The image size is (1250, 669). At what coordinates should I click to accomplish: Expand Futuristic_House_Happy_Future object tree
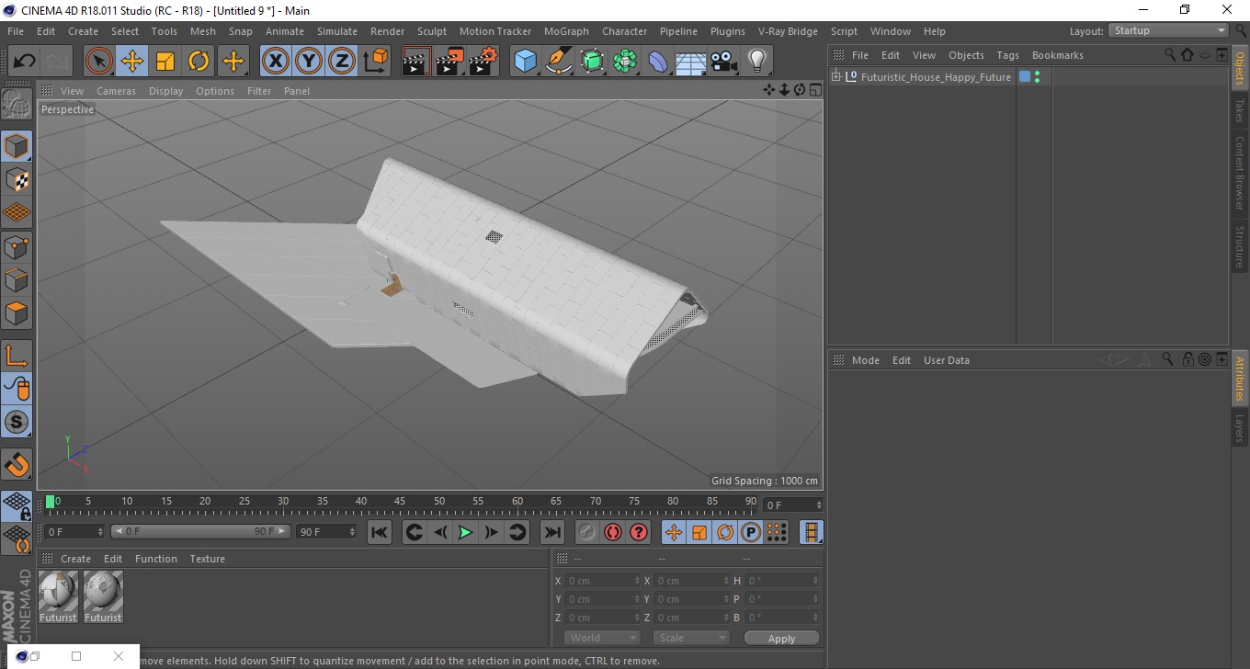coord(836,76)
